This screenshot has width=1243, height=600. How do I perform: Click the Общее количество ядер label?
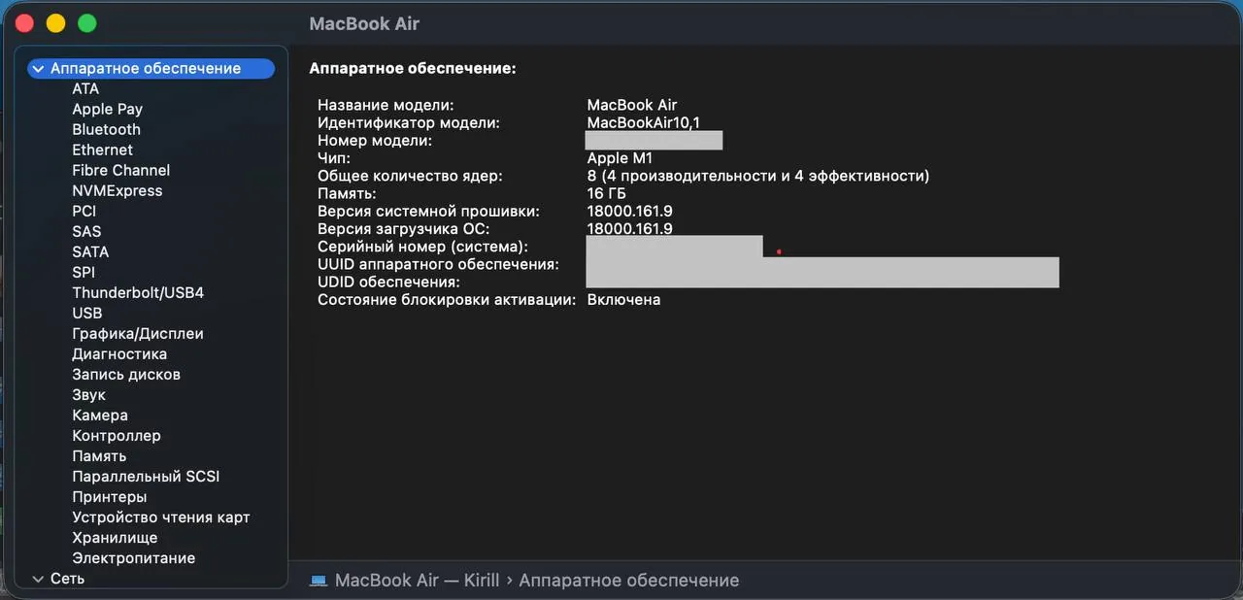point(410,176)
